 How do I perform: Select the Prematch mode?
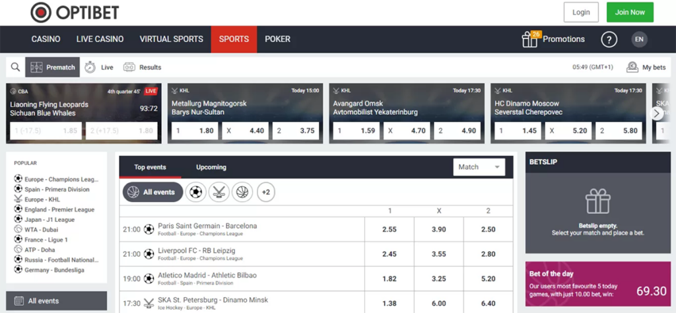(x=53, y=67)
